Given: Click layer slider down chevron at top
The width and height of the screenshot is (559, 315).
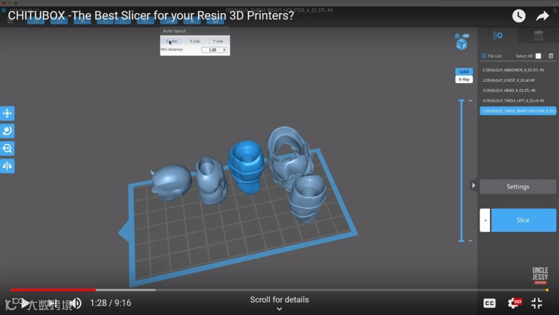Looking at the screenshot, I should (470, 101).
